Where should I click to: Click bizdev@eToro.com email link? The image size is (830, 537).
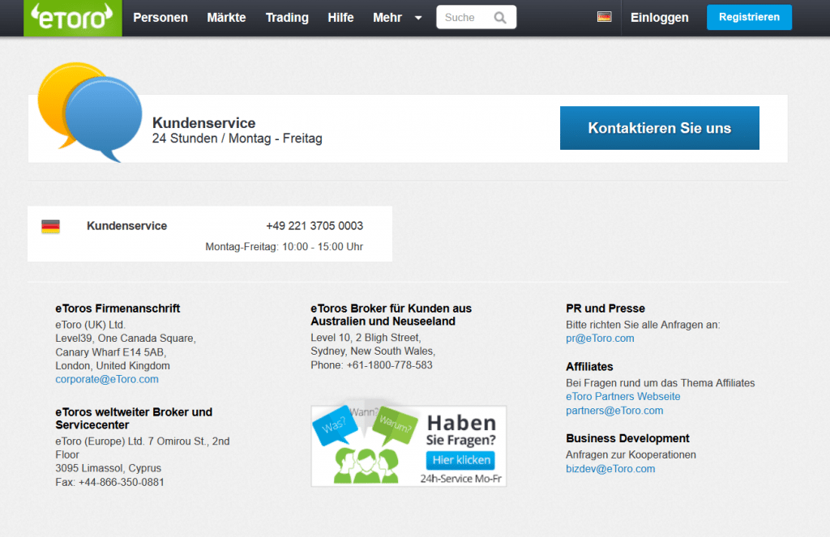pyautogui.click(x=610, y=469)
